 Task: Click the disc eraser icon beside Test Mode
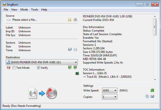click(x=9, y=68)
